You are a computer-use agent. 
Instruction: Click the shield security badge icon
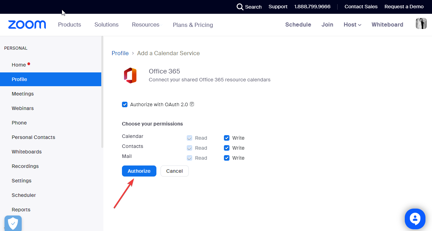coord(13,223)
